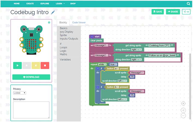This screenshot has height=122, width=193.
Task: Change scroll direction dropdown under Message2
Action: 122,99
